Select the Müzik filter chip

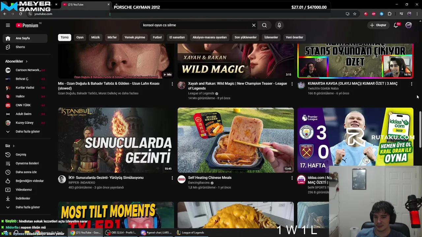(96, 37)
